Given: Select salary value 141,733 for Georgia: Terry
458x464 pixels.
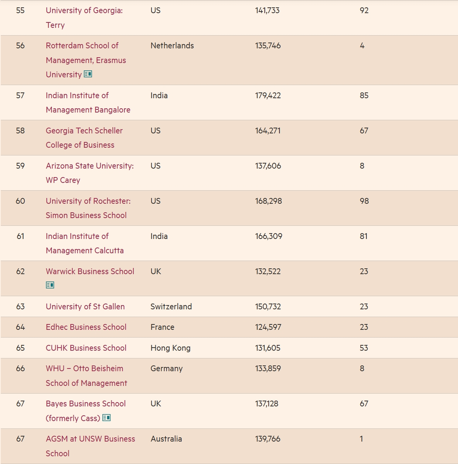Looking at the screenshot, I should [x=267, y=10].
